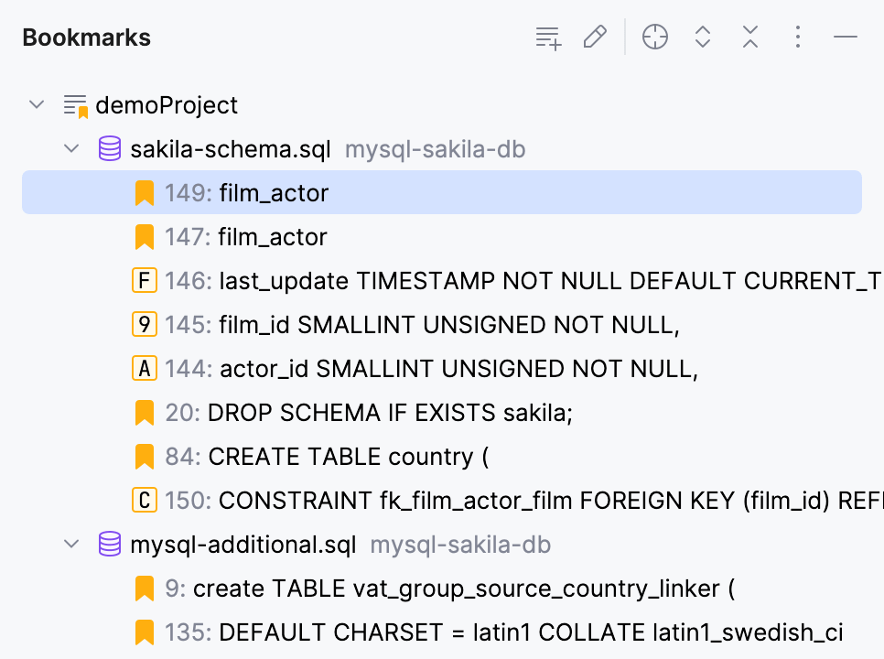Screen dimensions: 884x659
Task: Click the new bookmark group icon
Action: point(547,37)
